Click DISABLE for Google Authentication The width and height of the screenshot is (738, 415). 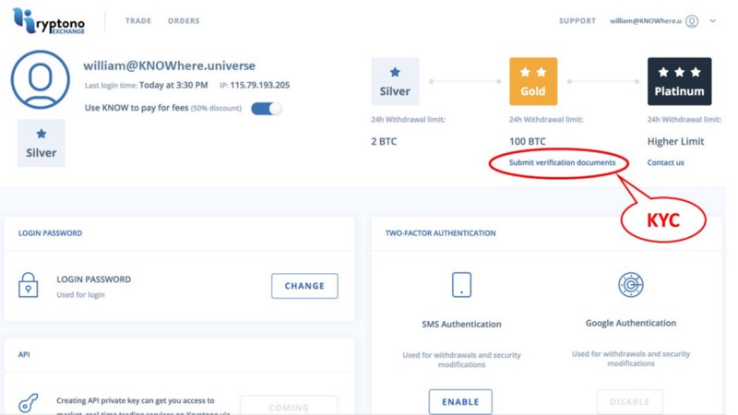(x=630, y=401)
